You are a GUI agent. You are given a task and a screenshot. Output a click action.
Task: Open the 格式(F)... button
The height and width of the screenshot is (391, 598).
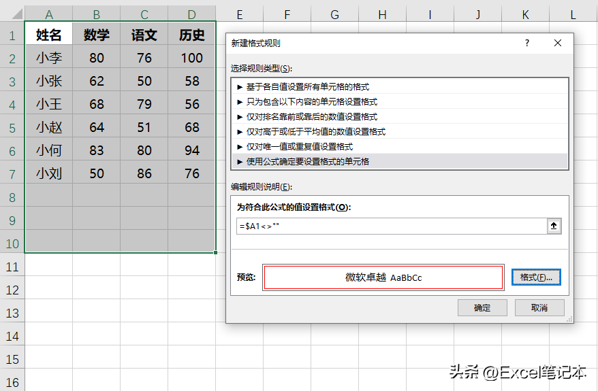pos(536,277)
